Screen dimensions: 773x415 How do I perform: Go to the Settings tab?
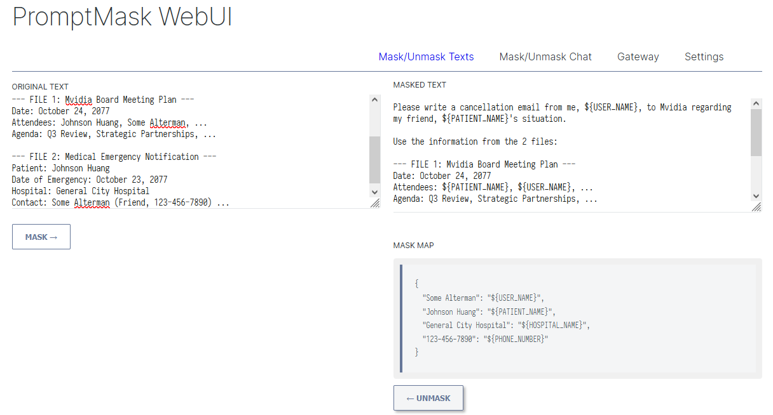coord(704,56)
